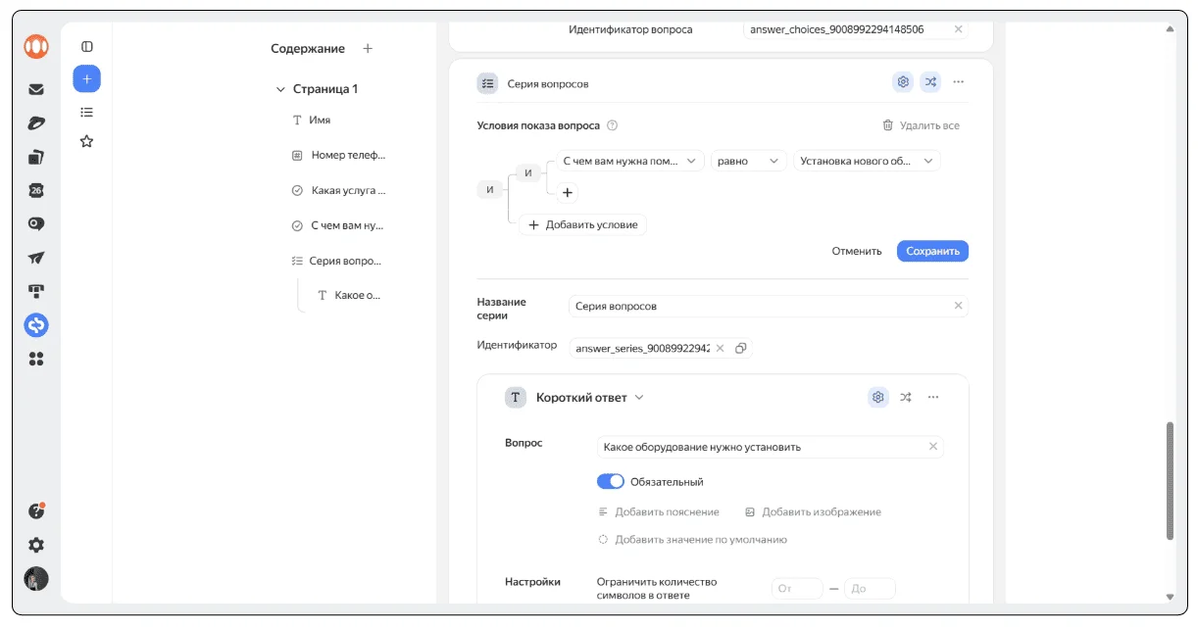
Task: Click the Добавить условие button
Action: click(583, 224)
